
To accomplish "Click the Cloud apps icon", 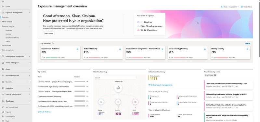I will [x=3, y=101].
